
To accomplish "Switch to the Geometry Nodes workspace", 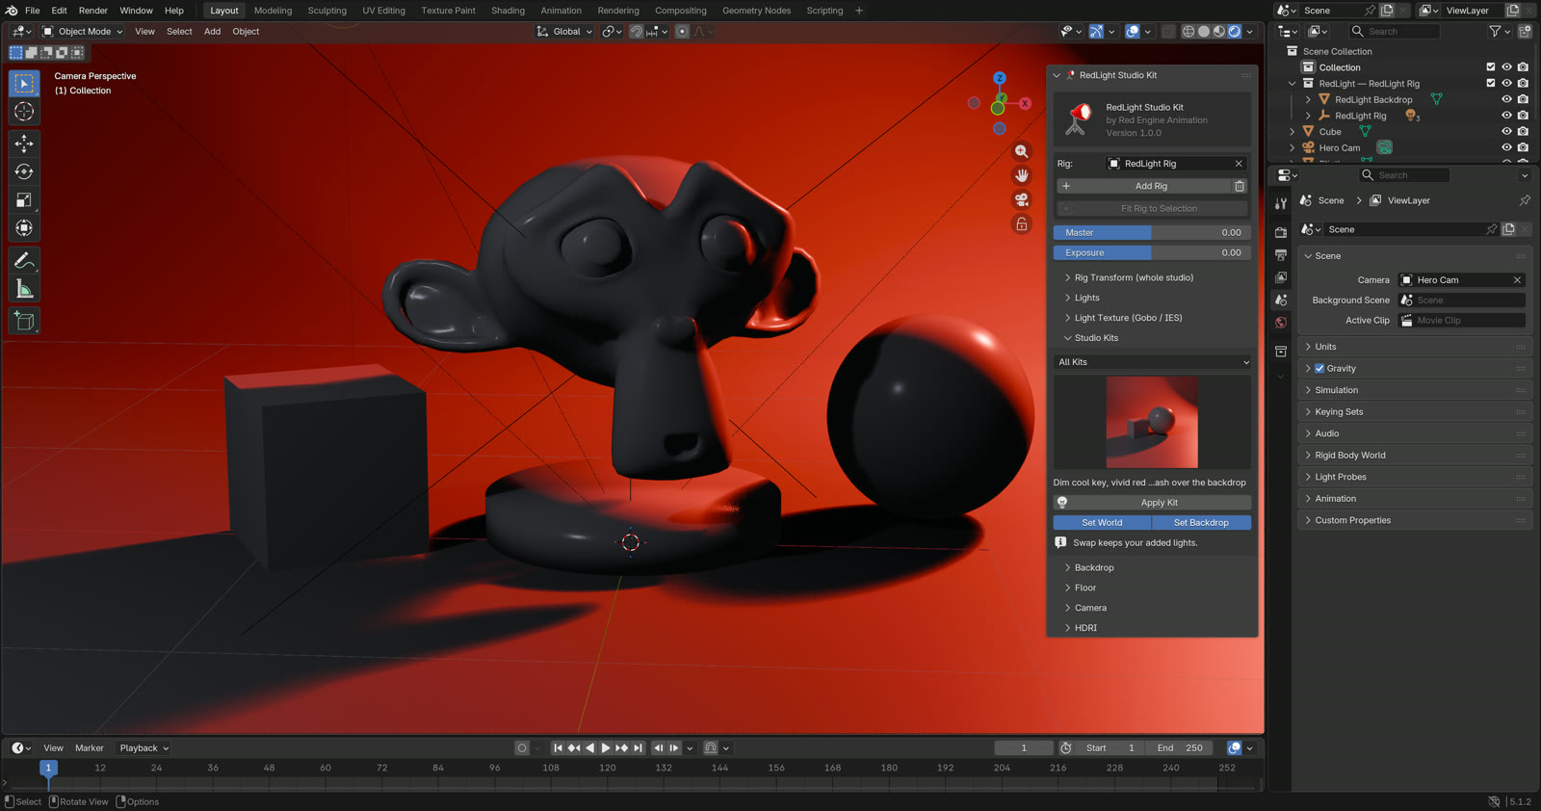I will click(756, 11).
